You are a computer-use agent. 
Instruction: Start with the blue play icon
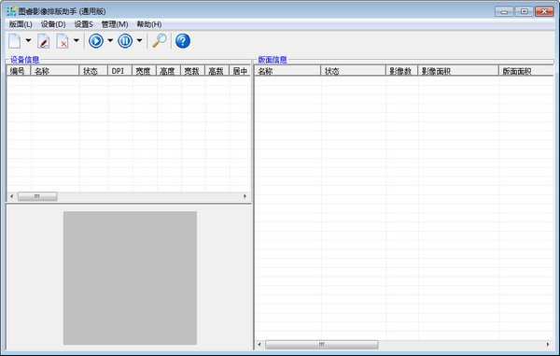[x=96, y=41]
